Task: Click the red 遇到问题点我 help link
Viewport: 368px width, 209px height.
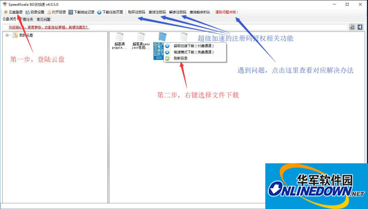Action: point(227,12)
